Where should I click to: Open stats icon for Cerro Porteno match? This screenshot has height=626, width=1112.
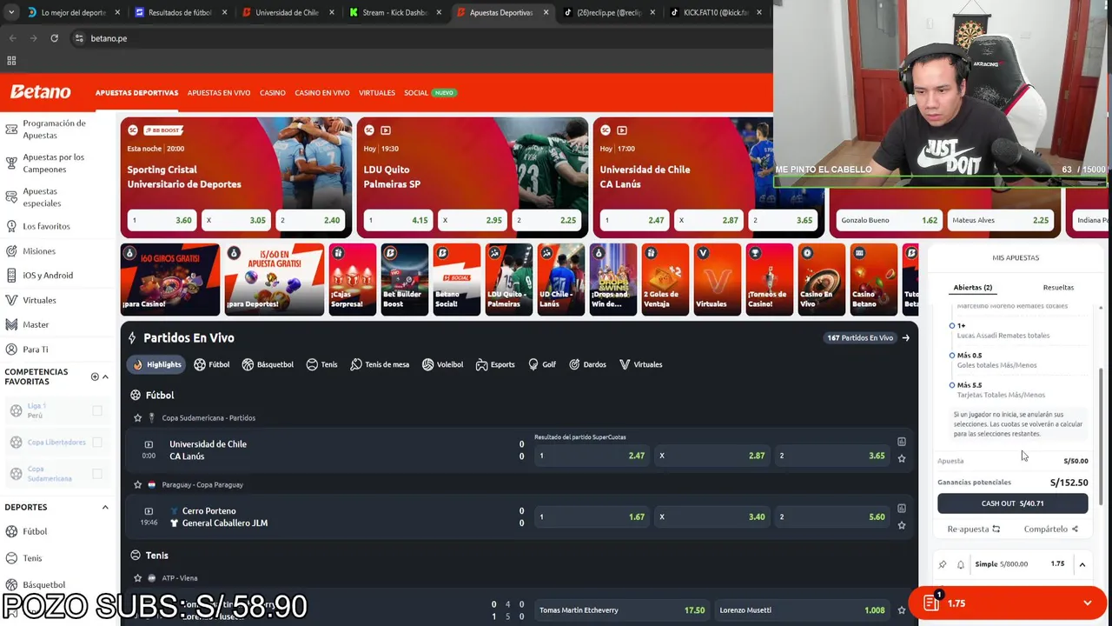(902, 509)
